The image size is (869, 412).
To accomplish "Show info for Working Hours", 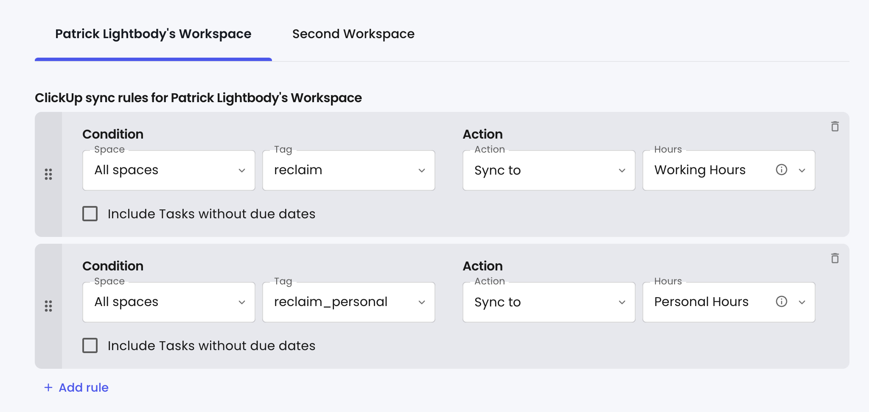I will coord(781,170).
